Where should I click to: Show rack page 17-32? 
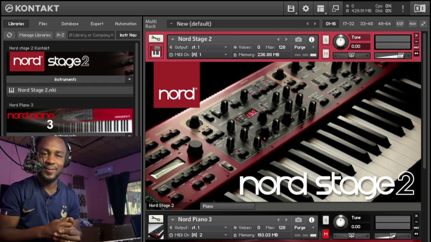coord(348,24)
